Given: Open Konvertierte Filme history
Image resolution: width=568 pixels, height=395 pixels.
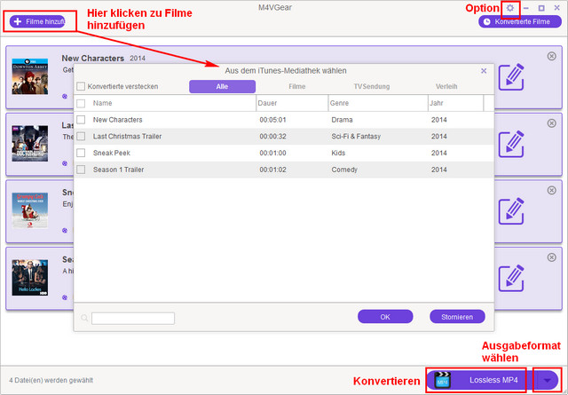Looking at the screenshot, I should click(520, 21).
